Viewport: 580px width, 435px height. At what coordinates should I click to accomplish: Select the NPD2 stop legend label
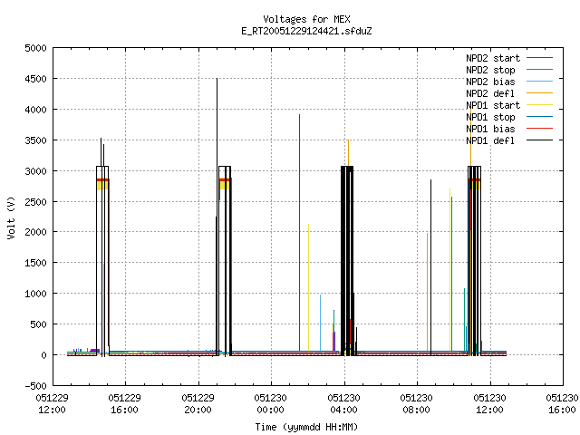click(490, 70)
